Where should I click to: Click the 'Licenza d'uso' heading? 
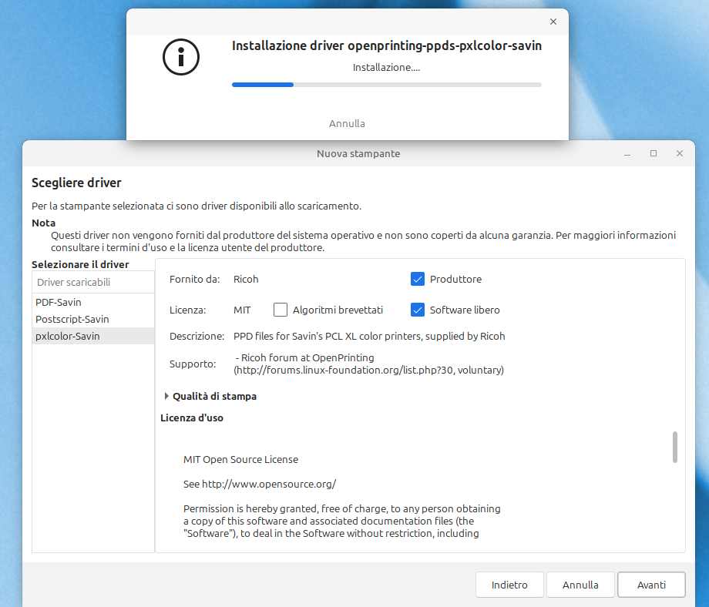[192, 418]
